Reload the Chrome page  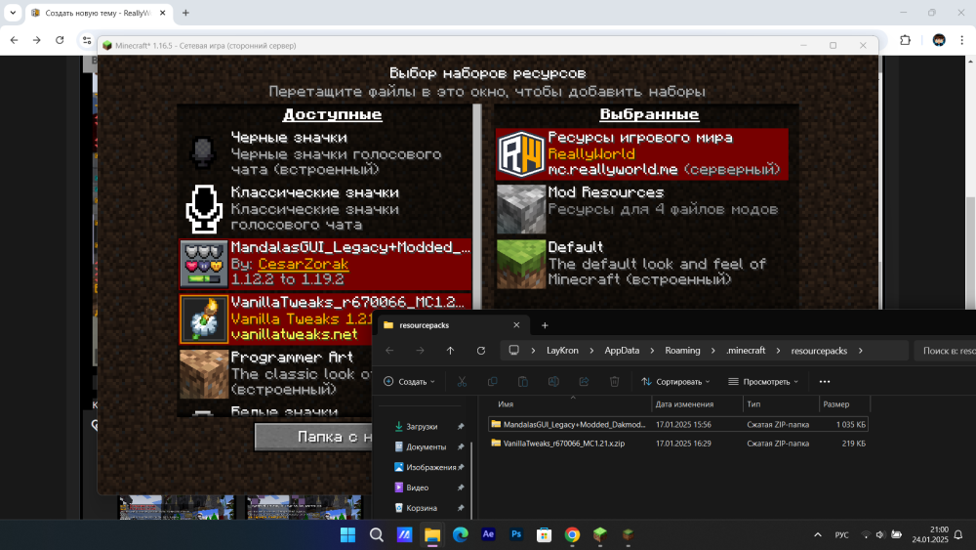(x=60, y=40)
